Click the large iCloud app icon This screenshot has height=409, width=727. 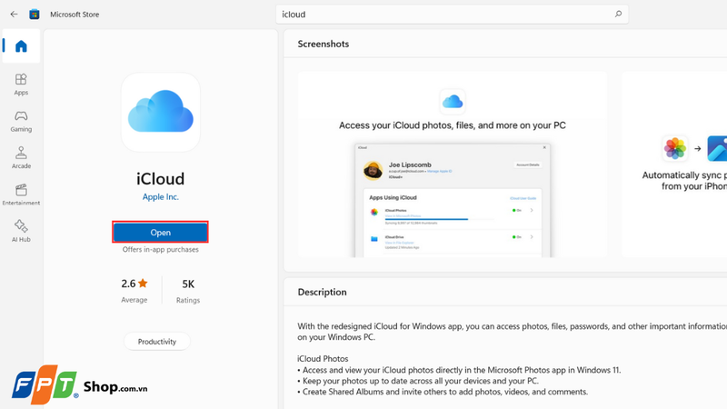[161, 112]
